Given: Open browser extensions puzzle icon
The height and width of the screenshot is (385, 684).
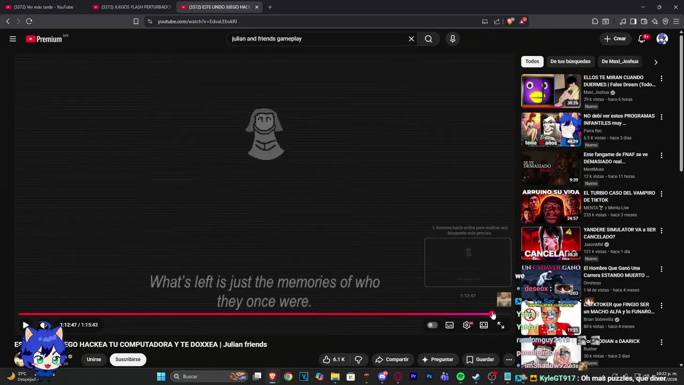Looking at the screenshot, I should pyautogui.click(x=595, y=21).
